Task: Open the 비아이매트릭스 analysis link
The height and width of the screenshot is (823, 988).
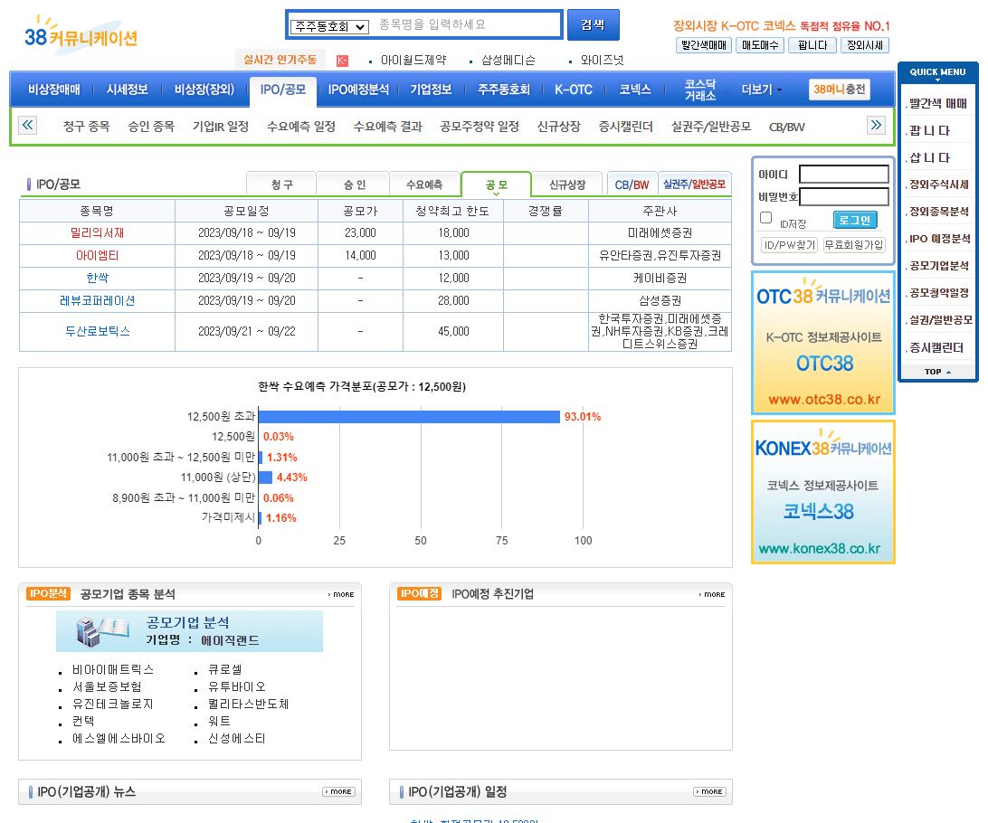Action: 113,670
